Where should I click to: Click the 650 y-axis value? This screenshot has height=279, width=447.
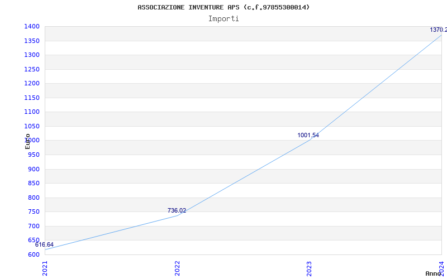click(34, 240)
